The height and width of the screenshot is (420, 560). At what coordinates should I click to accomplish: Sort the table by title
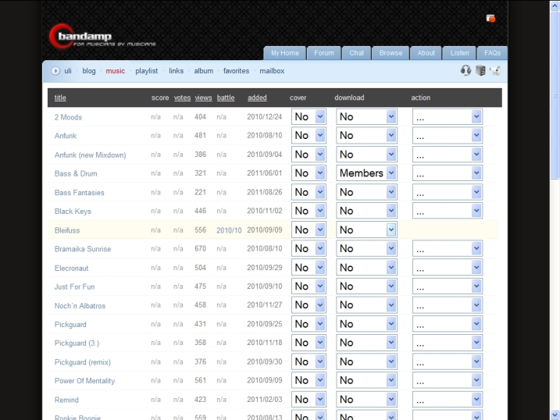pos(60,98)
